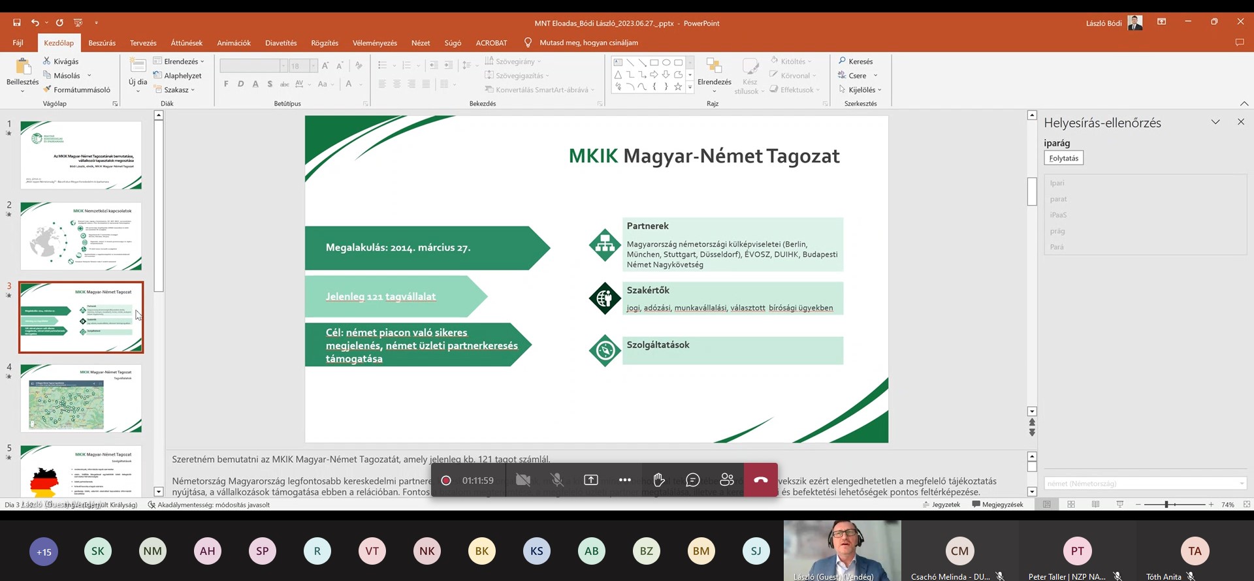Collapse the ribbon with the chevron
Viewport: 1254px width, 581px height.
tap(1244, 104)
